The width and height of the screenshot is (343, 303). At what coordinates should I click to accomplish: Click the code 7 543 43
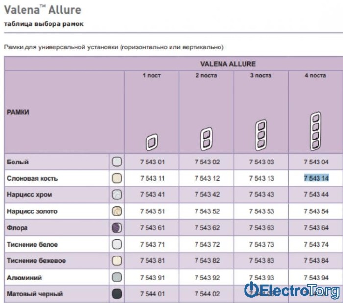pyautogui.click(x=262, y=194)
